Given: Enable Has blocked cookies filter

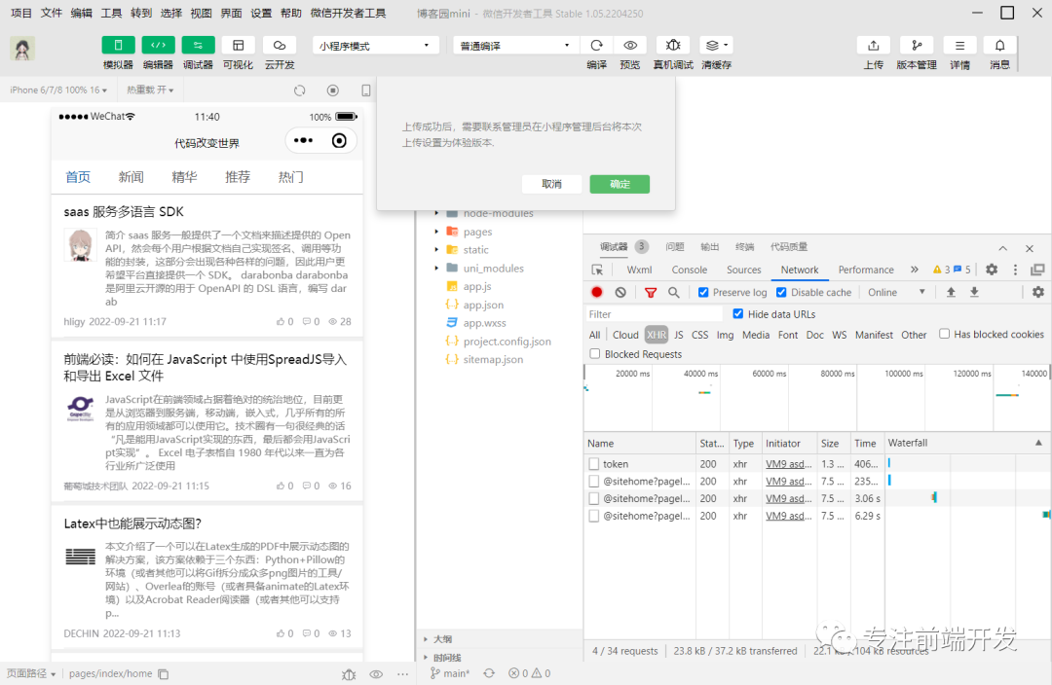Looking at the screenshot, I should pyautogui.click(x=943, y=334).
